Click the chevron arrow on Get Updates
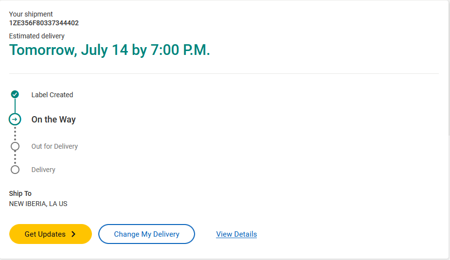Screen dimensions: 450x260 click(73, 234)
